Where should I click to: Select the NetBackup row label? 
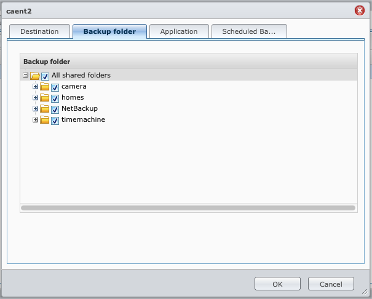tap(79, 108)
